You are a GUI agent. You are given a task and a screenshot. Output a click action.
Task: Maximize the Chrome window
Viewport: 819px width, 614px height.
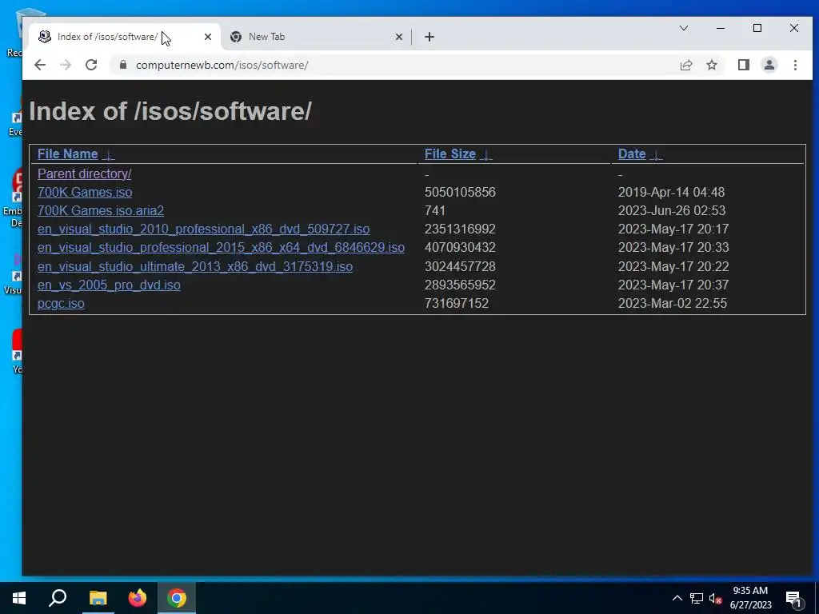pyautogui.click(x=757, y=28)
